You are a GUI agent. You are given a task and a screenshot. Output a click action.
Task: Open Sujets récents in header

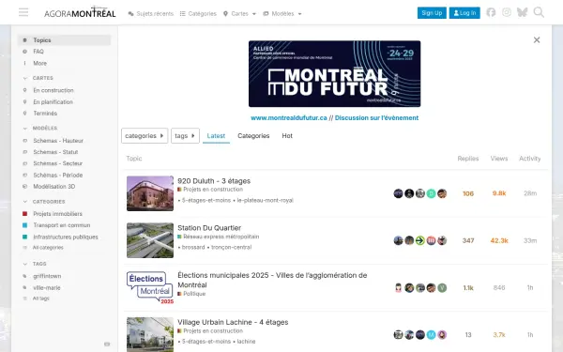tap(151, 14)
